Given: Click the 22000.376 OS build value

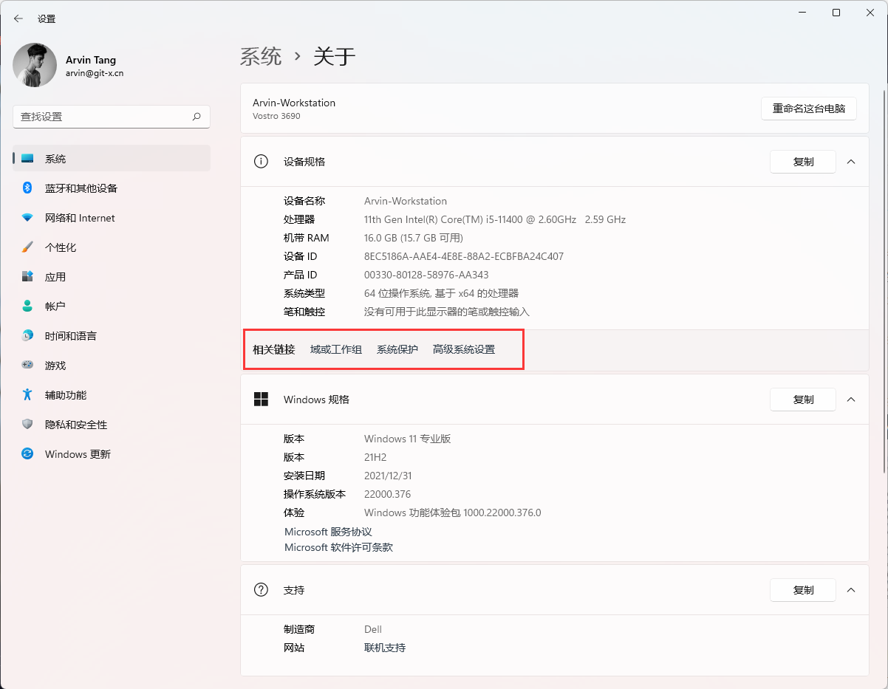Looking at the screenshot, I should pos(387,494).
